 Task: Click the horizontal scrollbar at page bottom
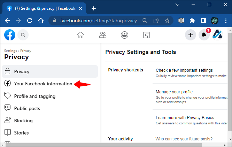pos(103,145)
